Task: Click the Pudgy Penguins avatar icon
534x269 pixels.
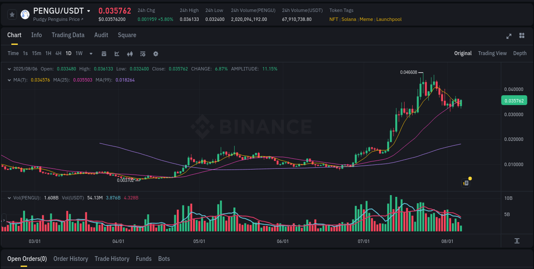Action: [x=25, y=14]
